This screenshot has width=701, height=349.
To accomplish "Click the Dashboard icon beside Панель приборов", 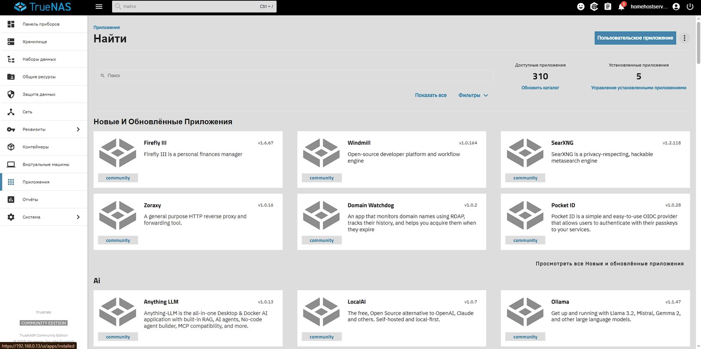I will point(11,24).
